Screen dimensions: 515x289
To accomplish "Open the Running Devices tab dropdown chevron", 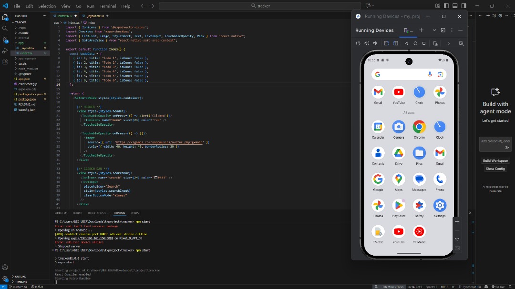I will tap(434, 30).
